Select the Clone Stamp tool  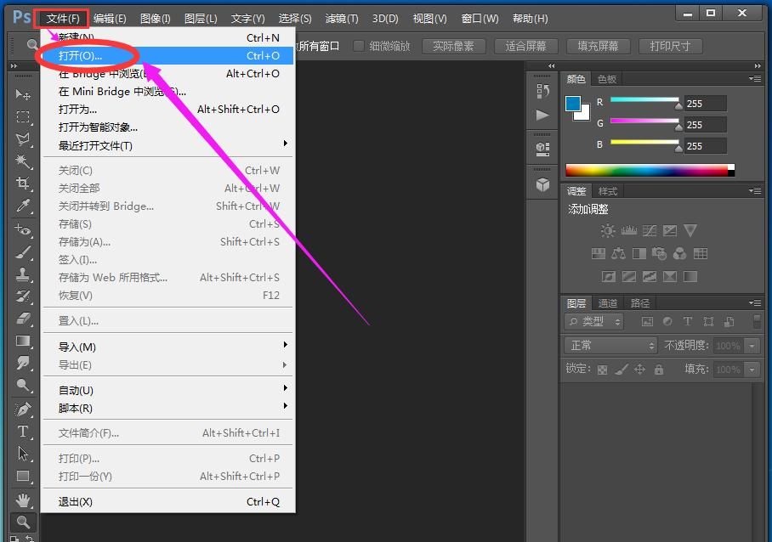tap(23, 274)
